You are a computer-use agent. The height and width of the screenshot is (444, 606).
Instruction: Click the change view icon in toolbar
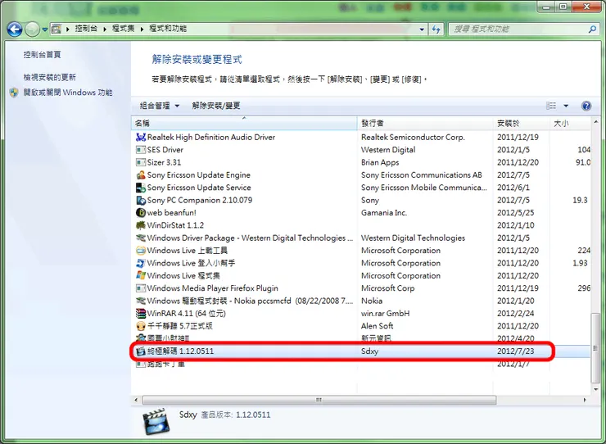[551, 106]
